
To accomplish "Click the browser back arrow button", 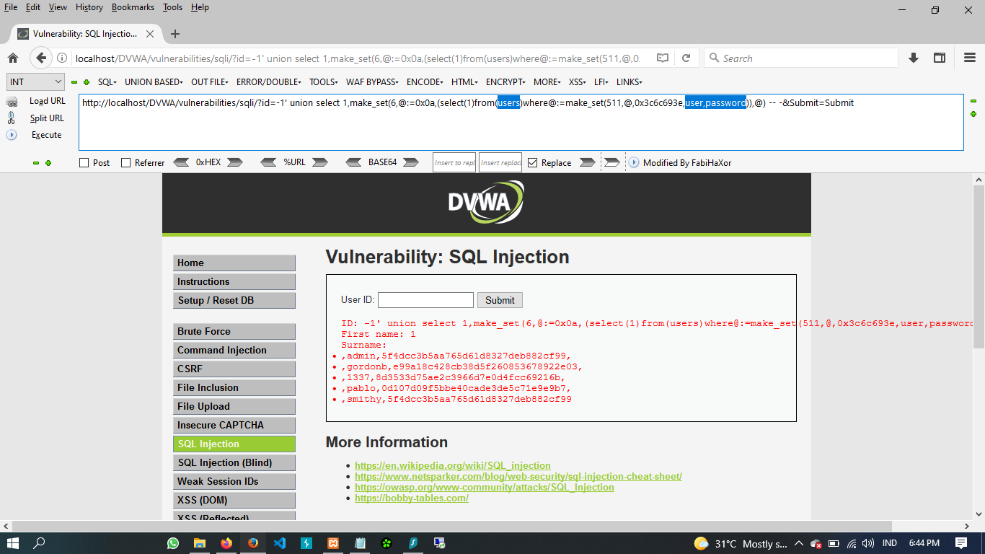I will pos(41,58).
